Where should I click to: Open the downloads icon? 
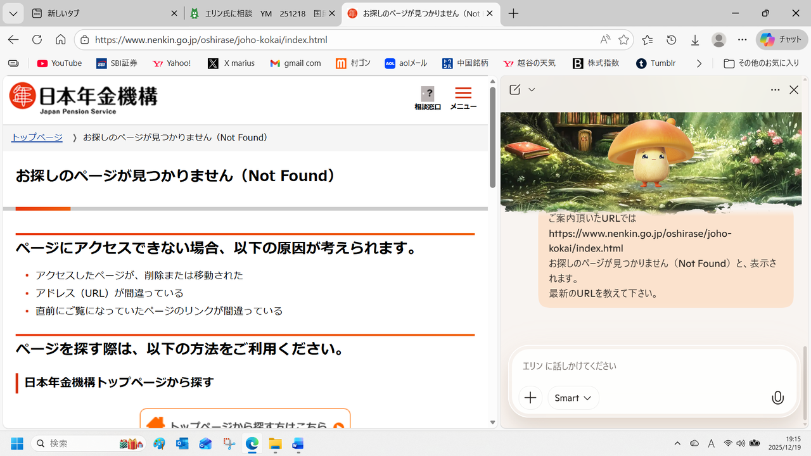pos(695,40)
